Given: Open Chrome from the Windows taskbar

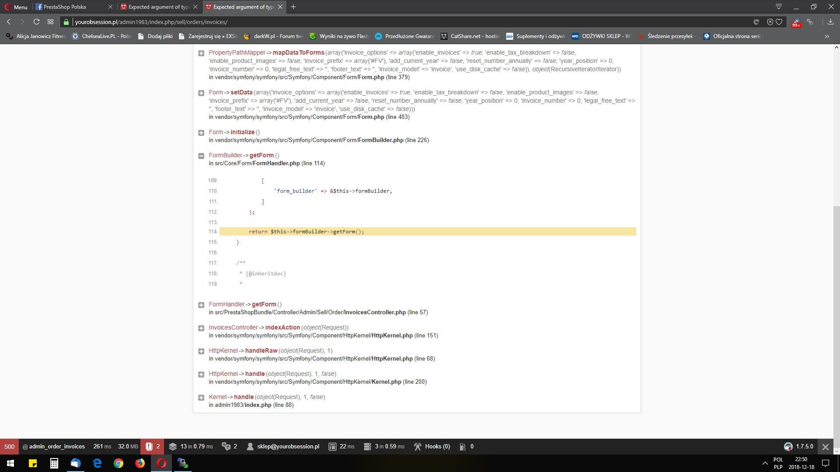Looking at the screenshot, I should click(119, 463).
